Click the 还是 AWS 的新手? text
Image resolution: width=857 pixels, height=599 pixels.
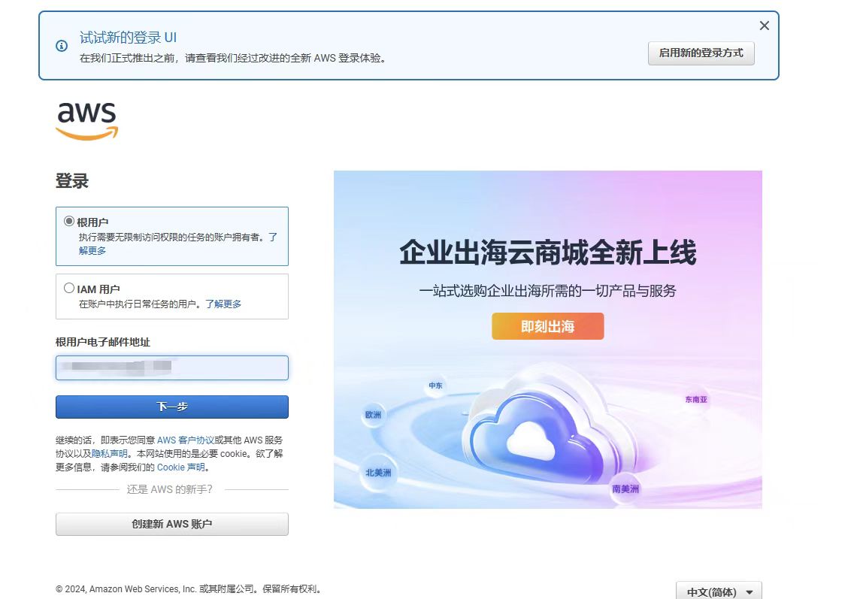tap(169, 489)
